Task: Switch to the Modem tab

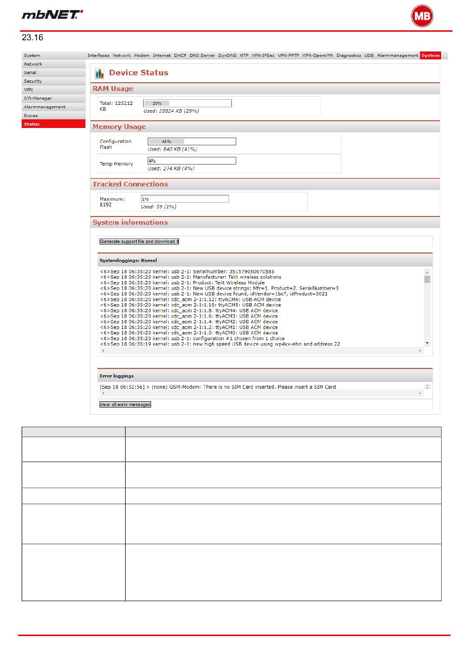Action: click(x=141, y=55)
